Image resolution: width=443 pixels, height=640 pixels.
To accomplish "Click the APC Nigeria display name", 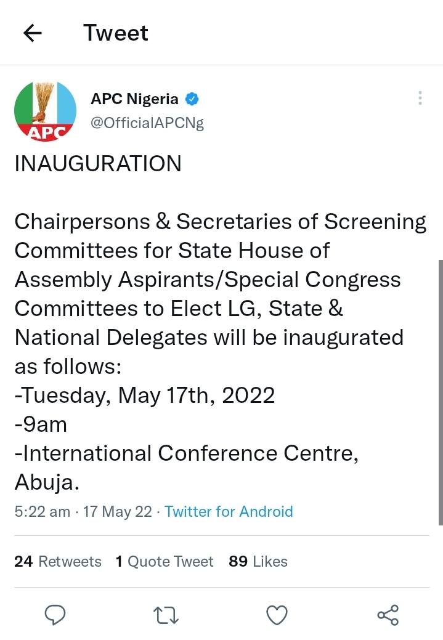I will click(134, 99).
